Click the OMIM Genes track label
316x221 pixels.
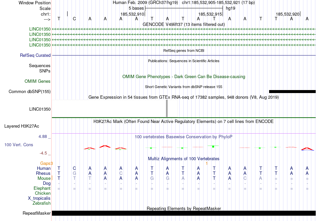[x=37, y=81]
